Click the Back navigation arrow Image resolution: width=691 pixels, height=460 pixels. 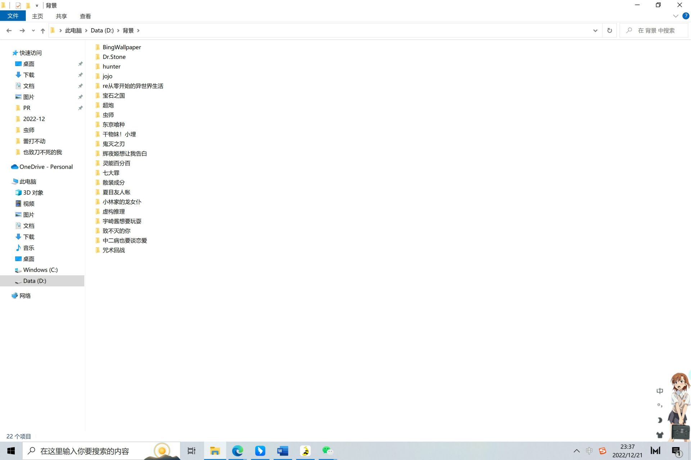click(9, 31)
